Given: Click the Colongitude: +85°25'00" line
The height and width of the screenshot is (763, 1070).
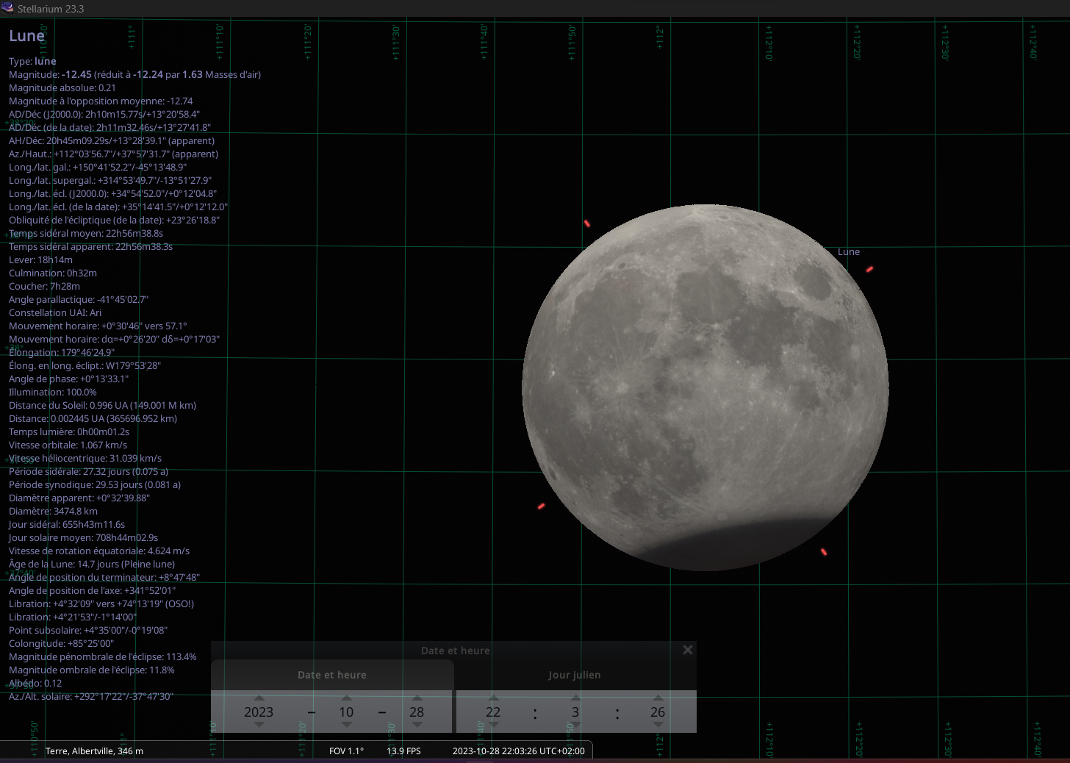Looking at the screenshot, I should 61,643.
